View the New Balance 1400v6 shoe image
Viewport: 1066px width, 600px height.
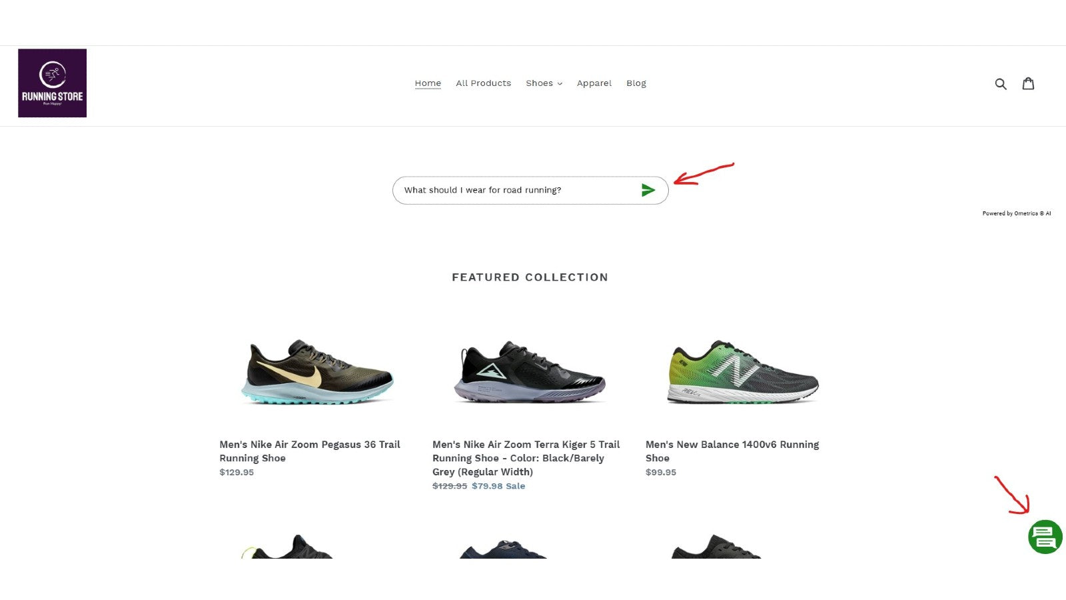coord(743,371)
